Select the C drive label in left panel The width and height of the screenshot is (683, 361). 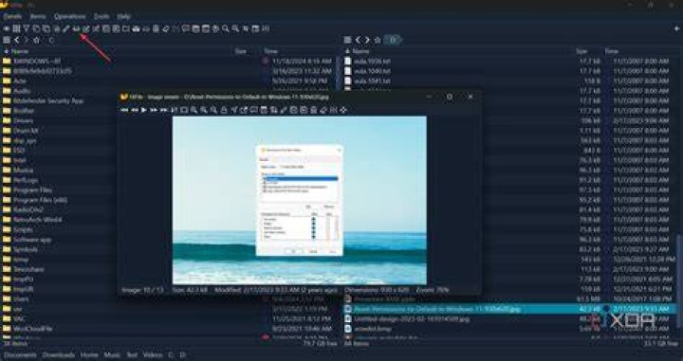click(x=51, y=40)
